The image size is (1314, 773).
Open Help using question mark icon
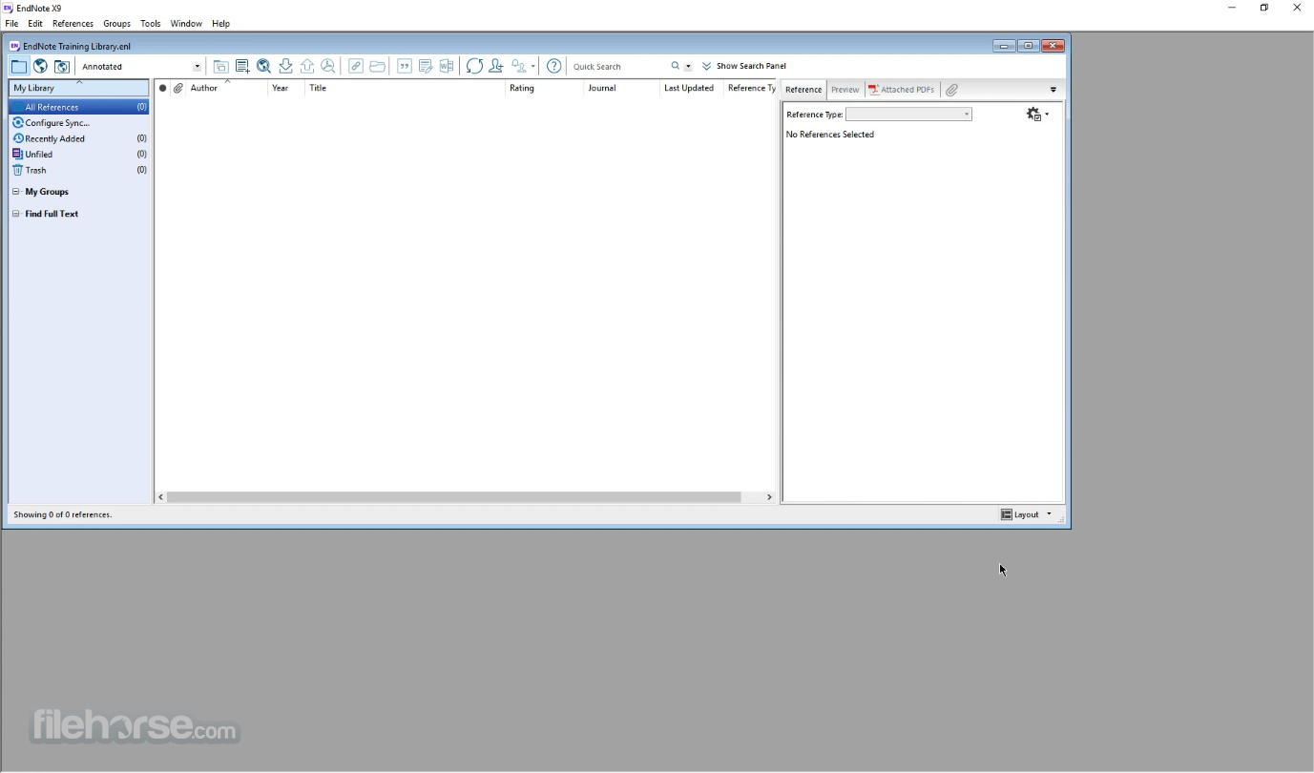coord(553,66)
